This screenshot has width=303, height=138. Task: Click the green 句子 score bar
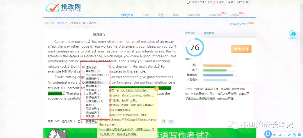(215, 70)
